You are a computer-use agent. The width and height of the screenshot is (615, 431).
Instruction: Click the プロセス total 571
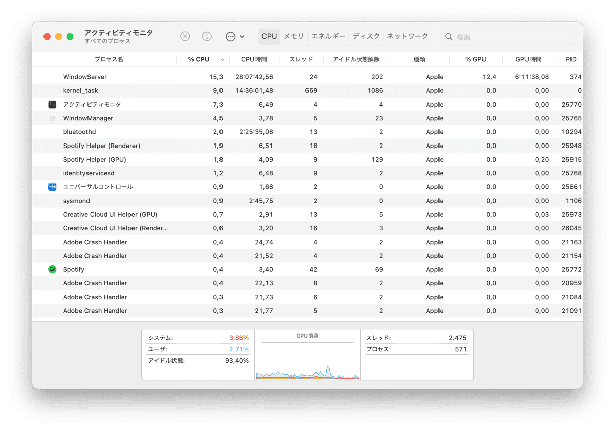(461, 349)
